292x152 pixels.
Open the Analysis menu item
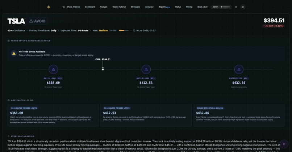point(104,7)
